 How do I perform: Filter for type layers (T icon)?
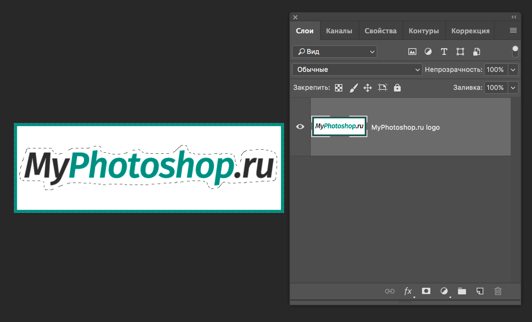click(x=444, y=52)
